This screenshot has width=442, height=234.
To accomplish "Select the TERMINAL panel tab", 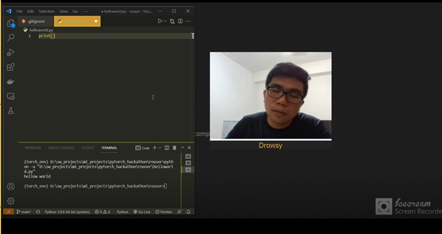I will pos(109,148).
